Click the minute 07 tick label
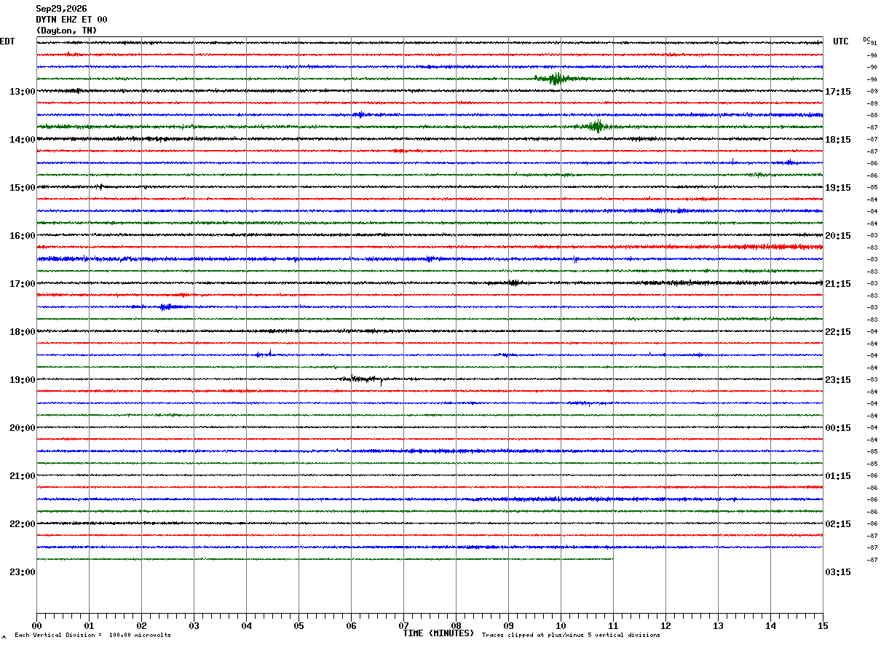Viewport: 881px width, 645px height. [403, 625]
